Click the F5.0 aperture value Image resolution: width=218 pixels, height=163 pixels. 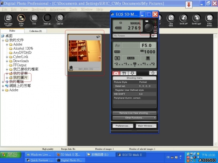(148, 45)
